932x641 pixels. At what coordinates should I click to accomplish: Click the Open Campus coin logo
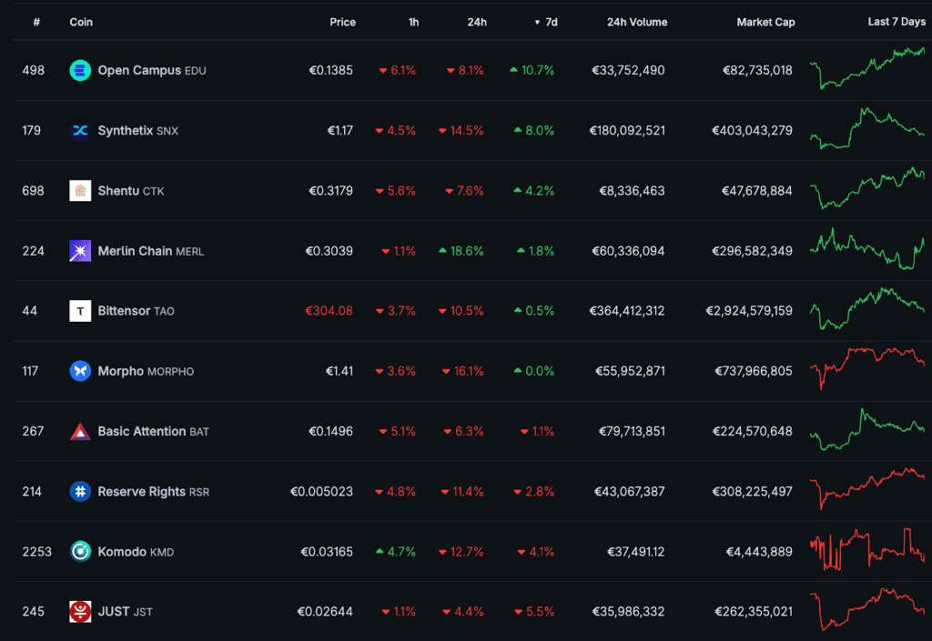(80, 70)
